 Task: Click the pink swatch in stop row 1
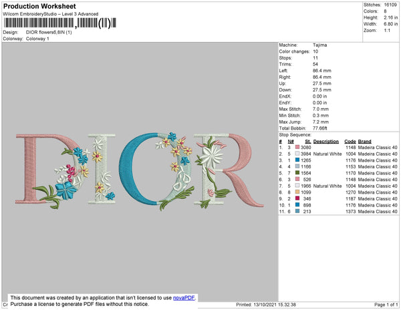297,147
